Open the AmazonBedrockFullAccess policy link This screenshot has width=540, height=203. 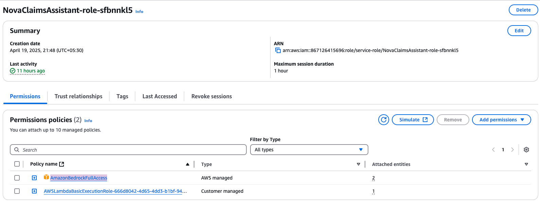tap(79, 178)
